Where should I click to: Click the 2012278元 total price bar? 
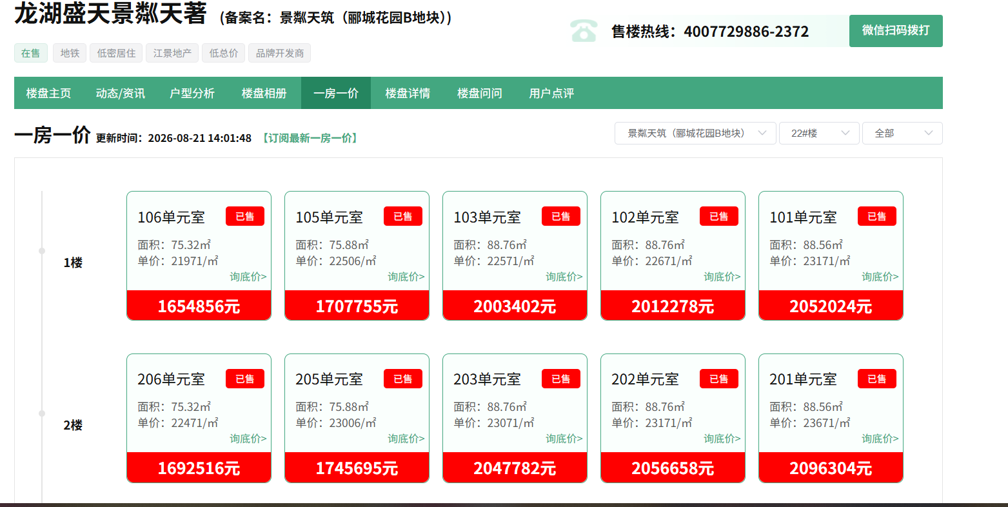(x=673, y=305)
